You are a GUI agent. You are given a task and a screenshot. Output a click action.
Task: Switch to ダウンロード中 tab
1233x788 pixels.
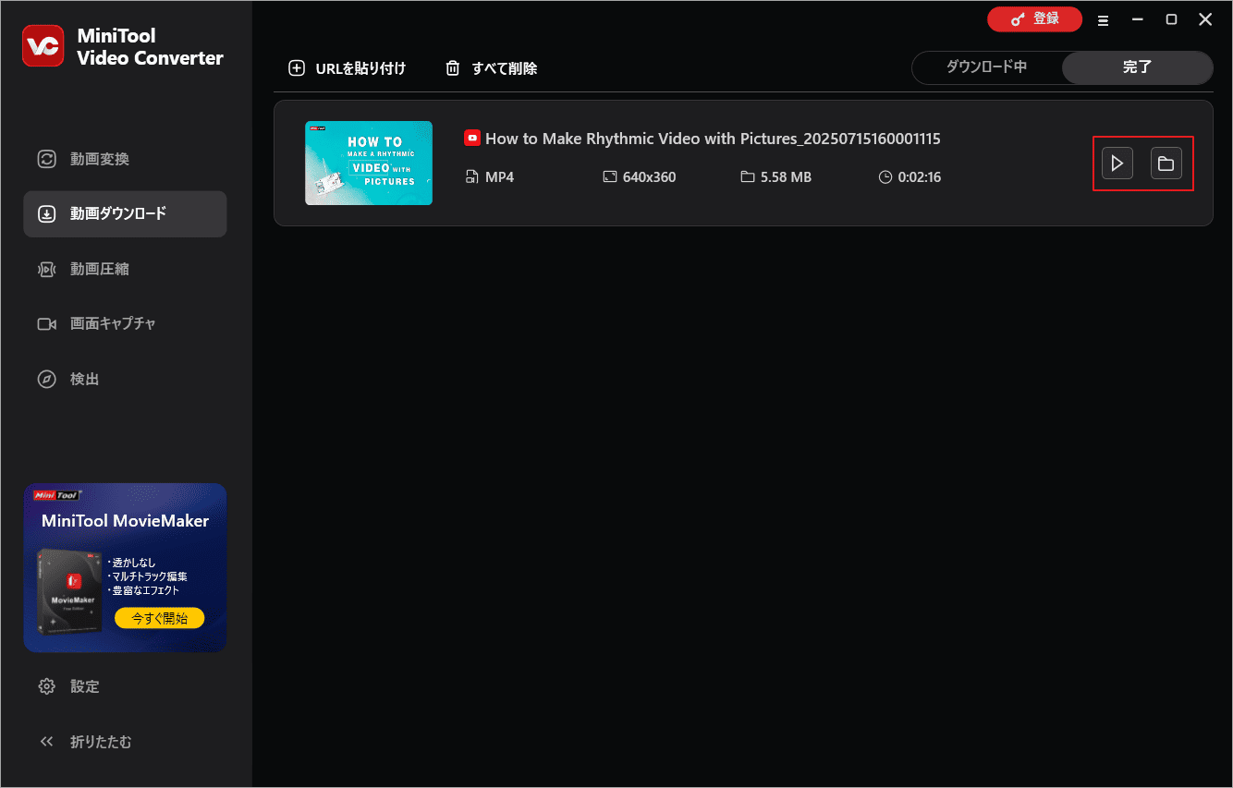coord(986,67)
